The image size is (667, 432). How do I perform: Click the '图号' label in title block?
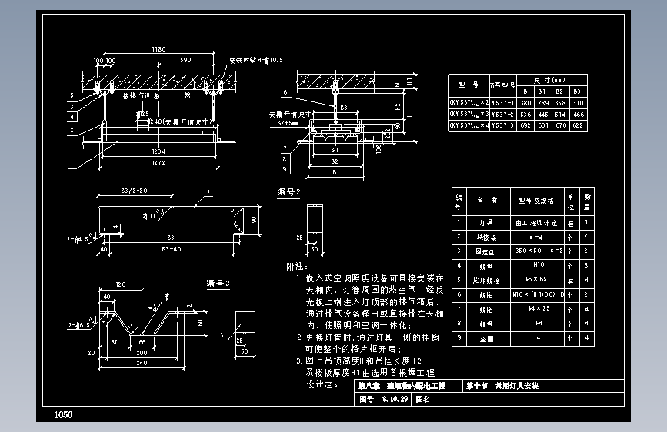click(x=366, y=399)
